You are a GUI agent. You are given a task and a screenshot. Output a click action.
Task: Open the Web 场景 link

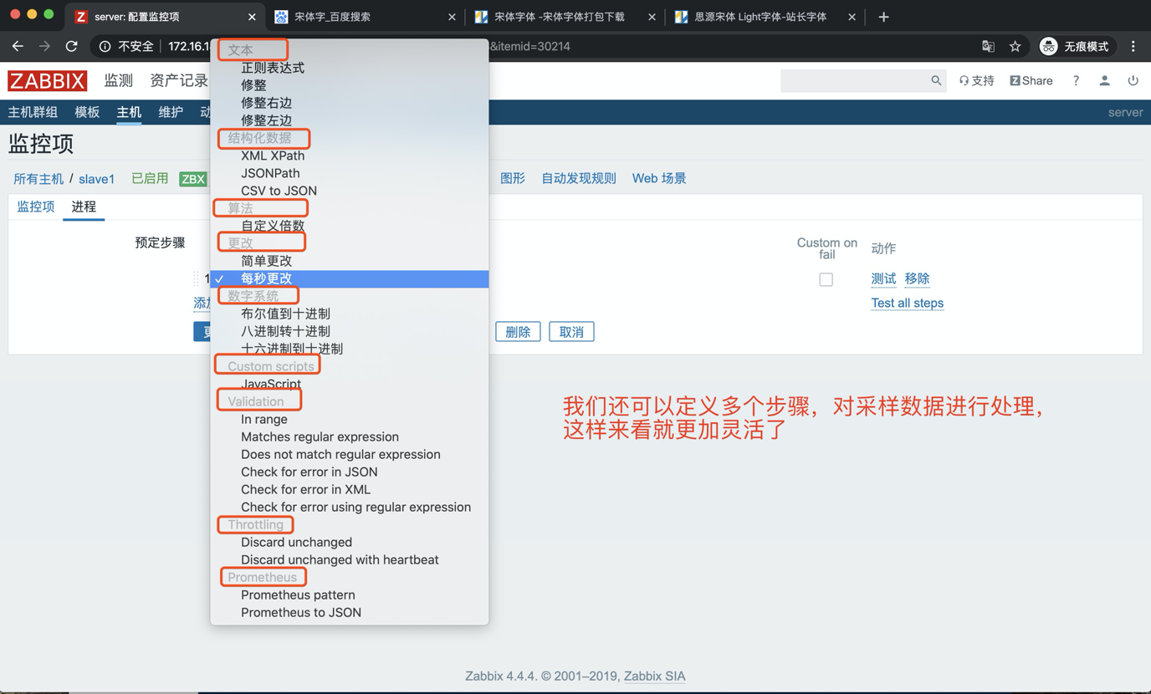pos(659,178)
